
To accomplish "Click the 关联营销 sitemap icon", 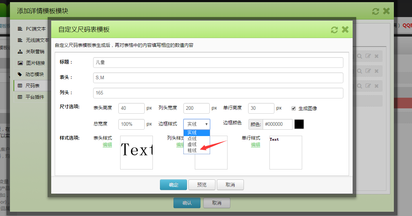I will point(20,52).
